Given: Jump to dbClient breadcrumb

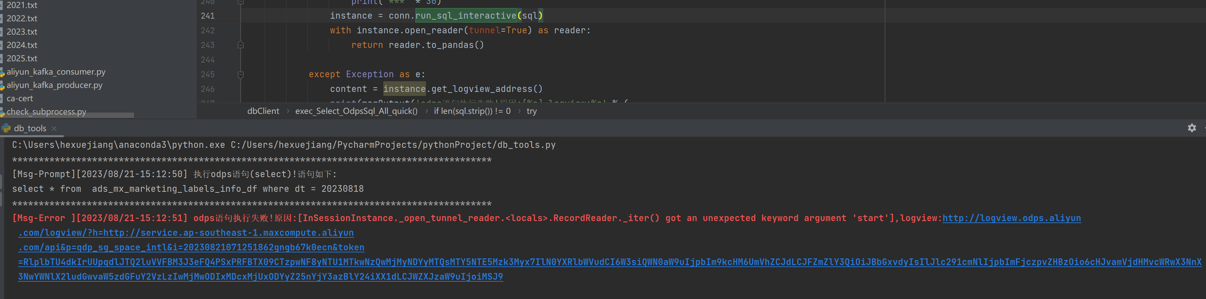Looking at the screenshot, I should [x=263, y=111].
